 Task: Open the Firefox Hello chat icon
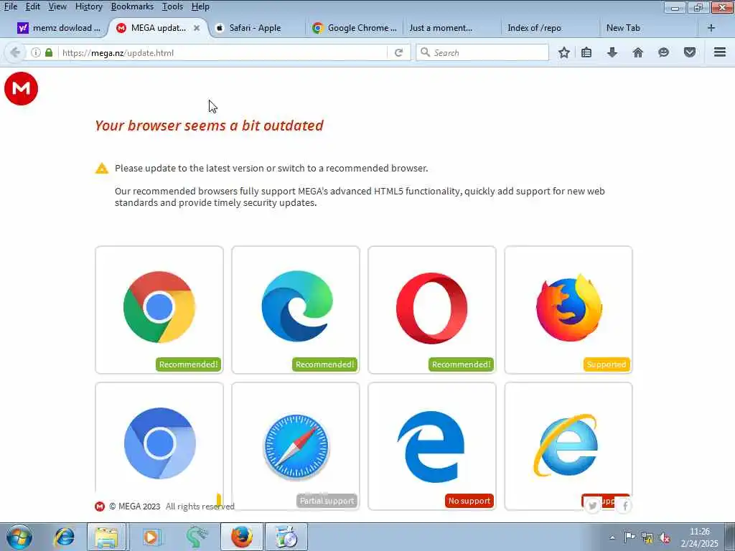pos(663,52)
